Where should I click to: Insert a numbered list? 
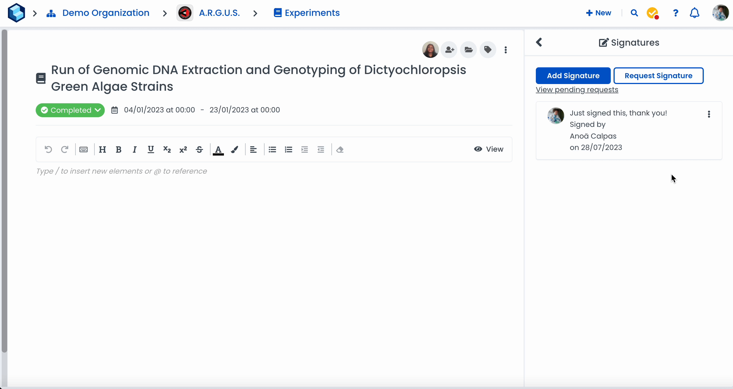289,150
